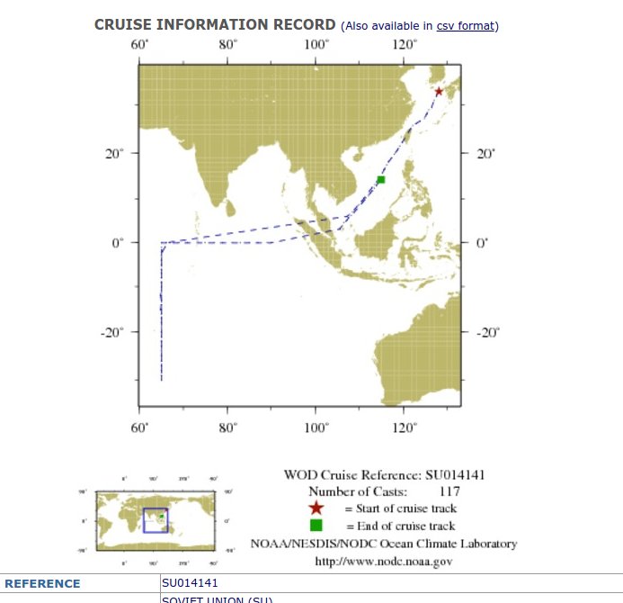Select the SU014141 value in the table

190,583
